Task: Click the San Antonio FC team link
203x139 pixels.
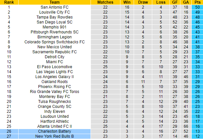Action: click(54, 7)
